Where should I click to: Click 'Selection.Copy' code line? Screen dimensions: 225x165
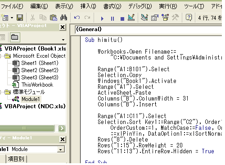pyautogui.click(x=120, y=75)
